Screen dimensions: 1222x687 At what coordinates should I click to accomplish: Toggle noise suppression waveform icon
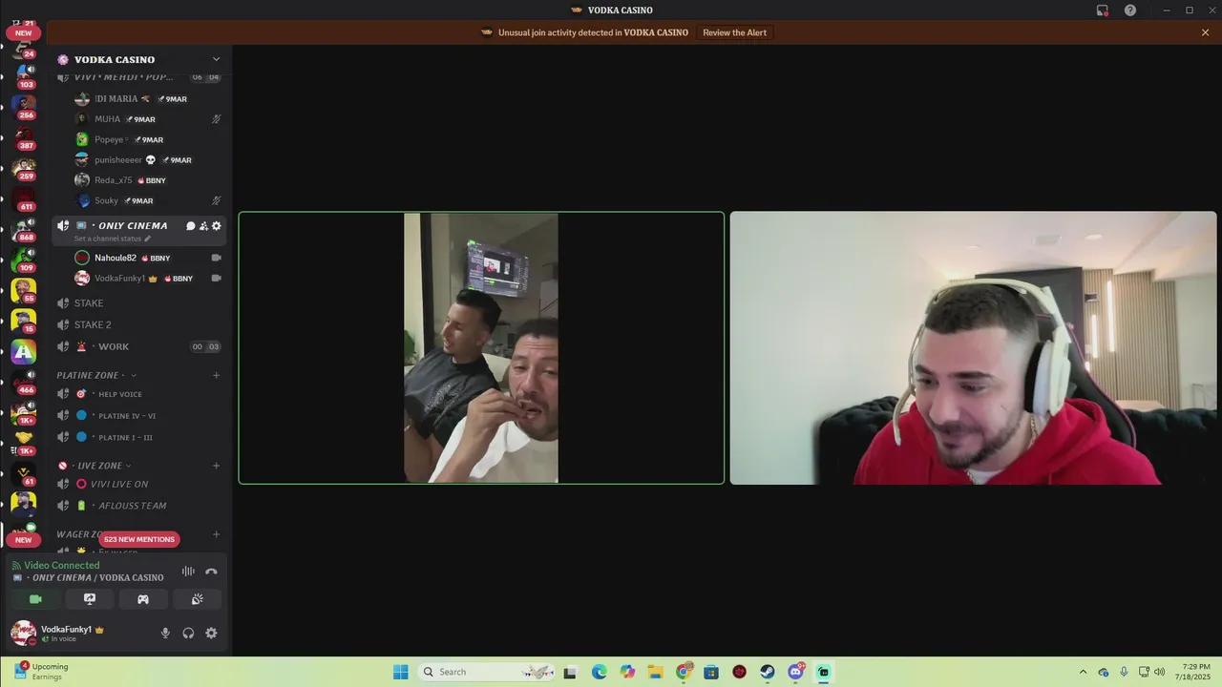[188, 572]
